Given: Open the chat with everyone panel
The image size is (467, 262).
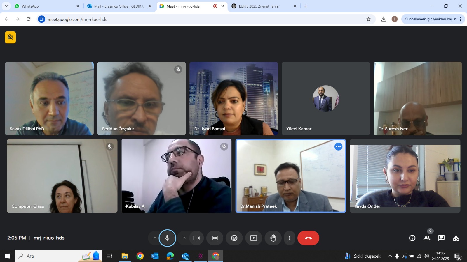Looking at the screenshot, I should [441, 238].
